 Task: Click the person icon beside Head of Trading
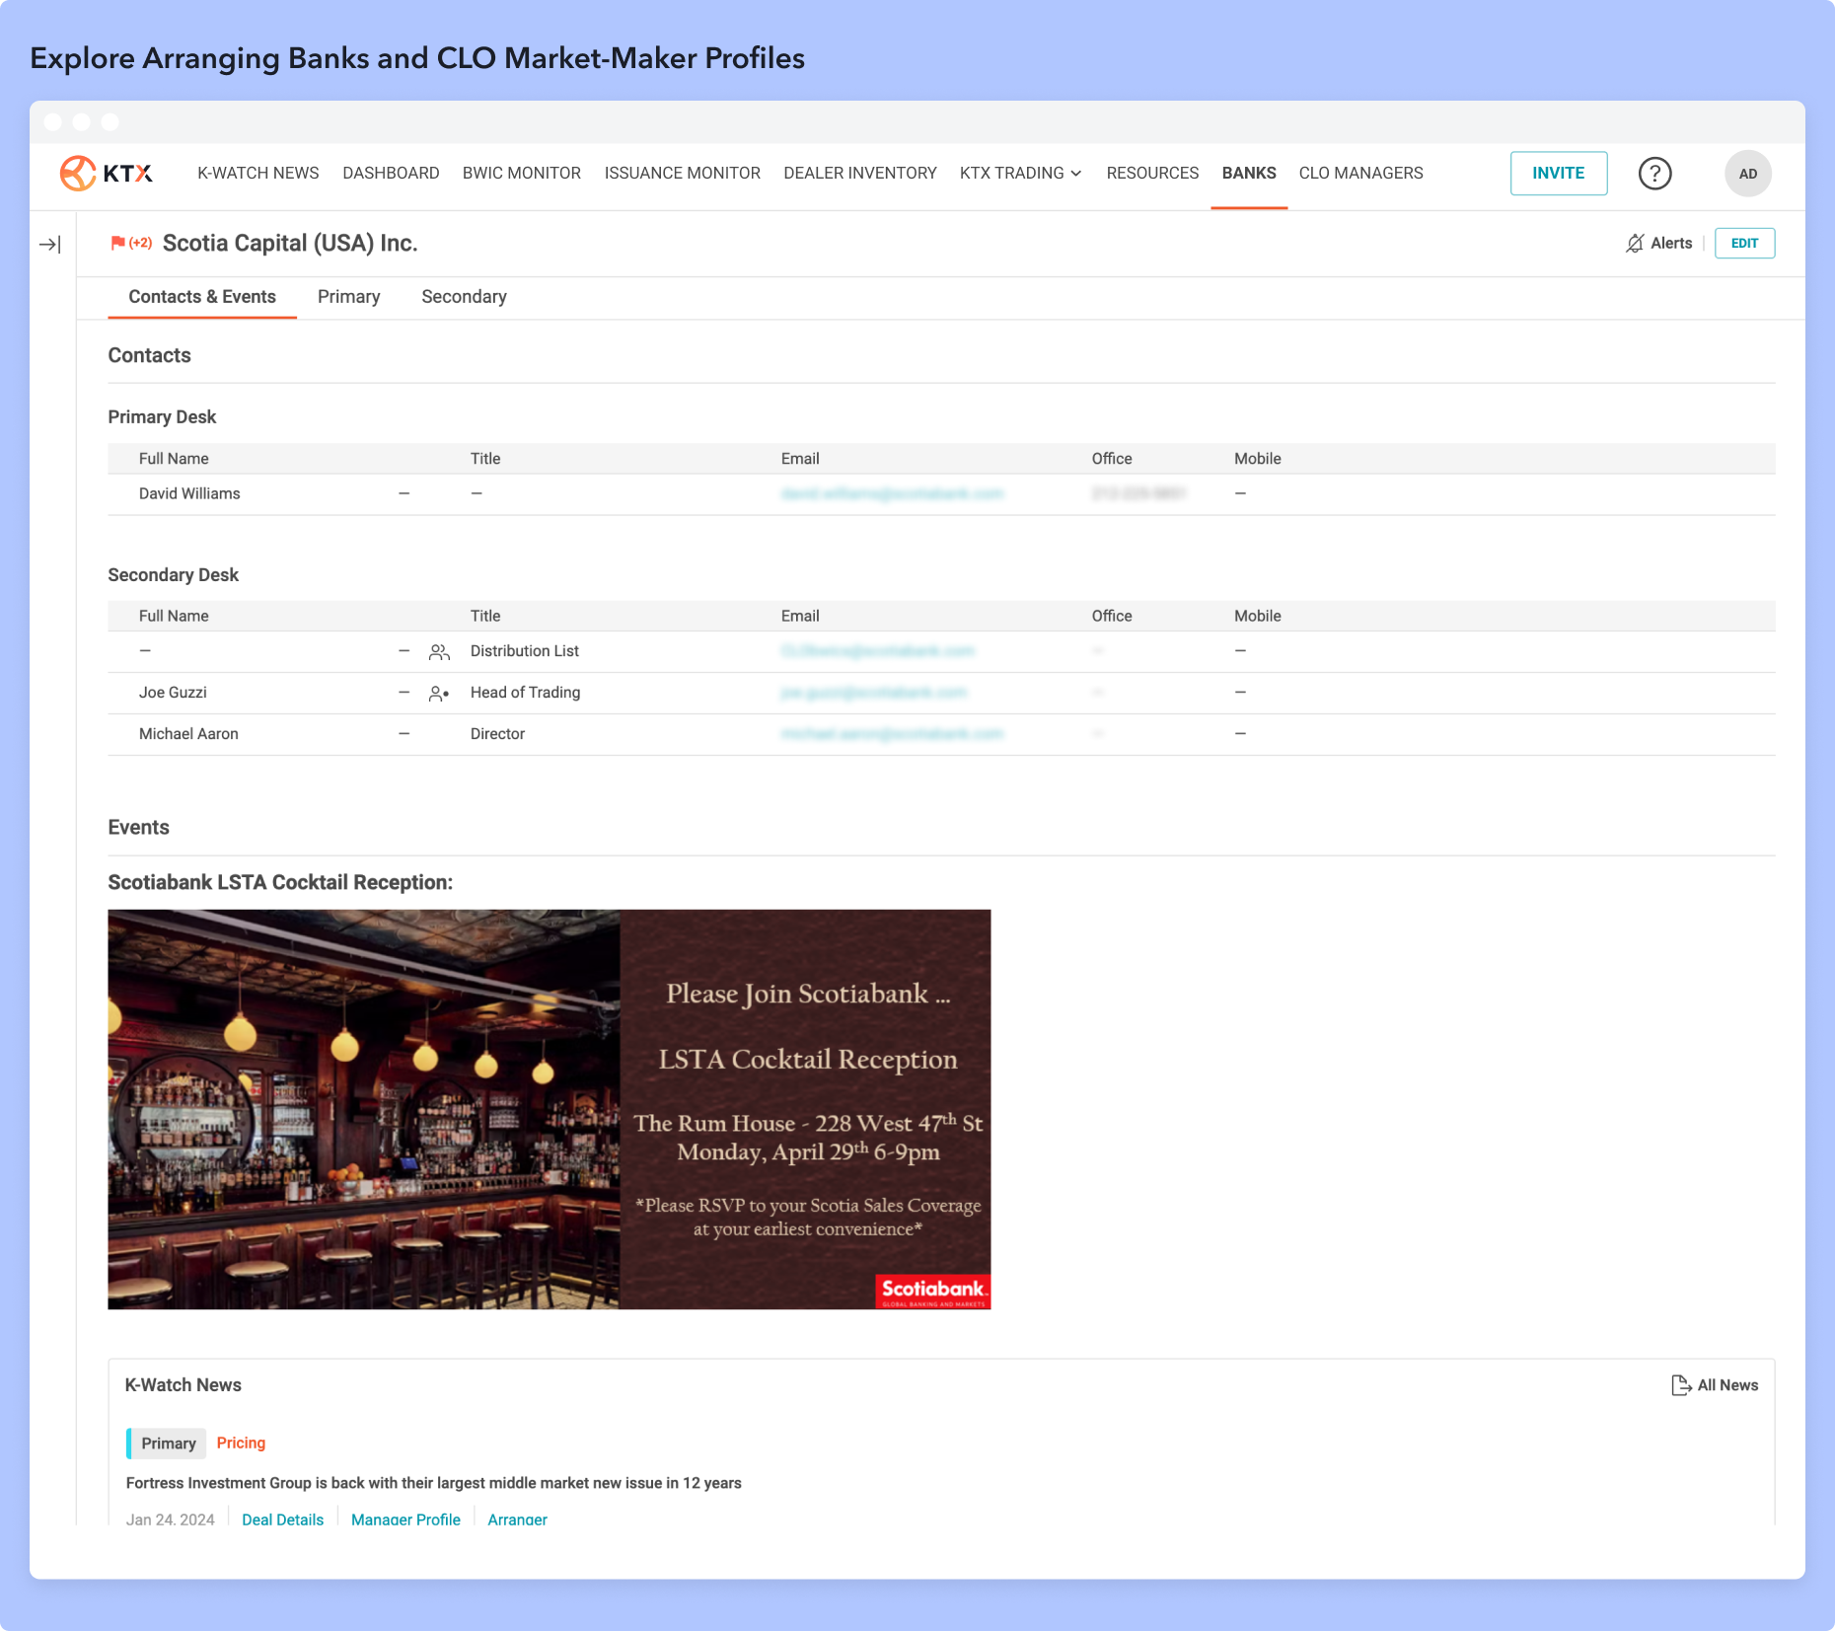pyautogui.click(x=439, y=694)
